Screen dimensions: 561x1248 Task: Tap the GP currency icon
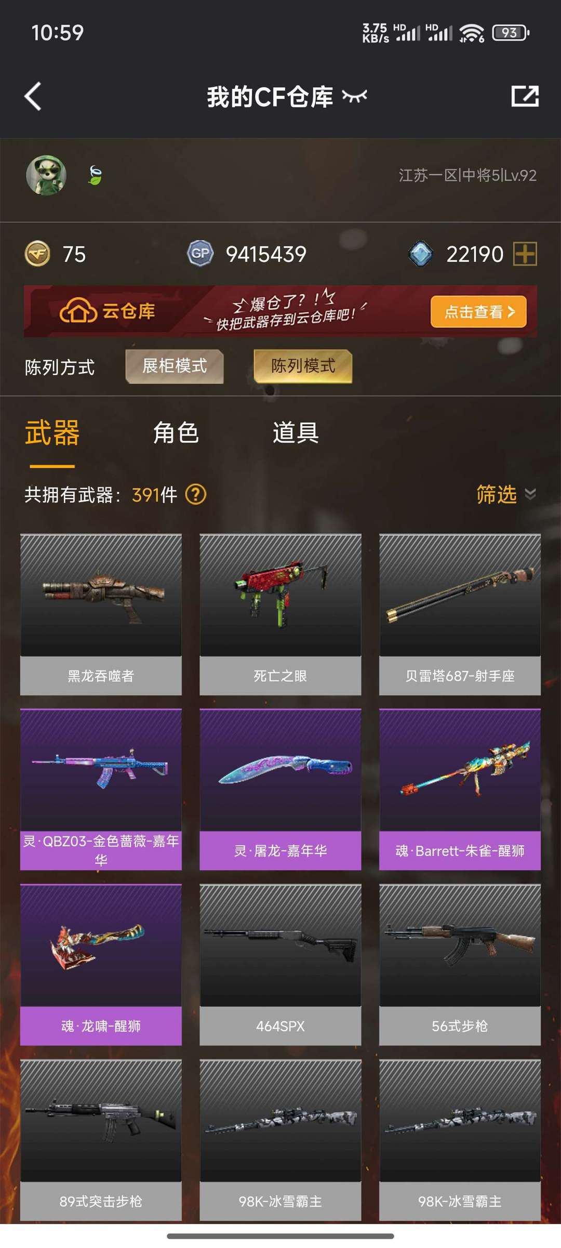[200, 254]
